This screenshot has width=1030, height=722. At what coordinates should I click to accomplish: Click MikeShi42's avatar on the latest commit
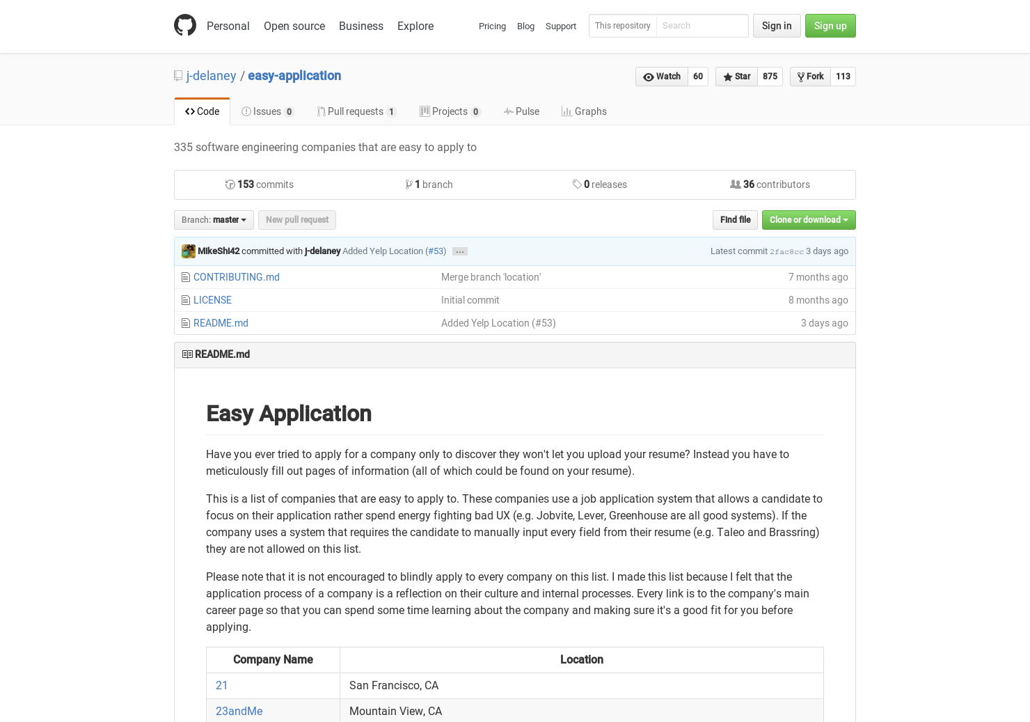[x=189, y=251]
